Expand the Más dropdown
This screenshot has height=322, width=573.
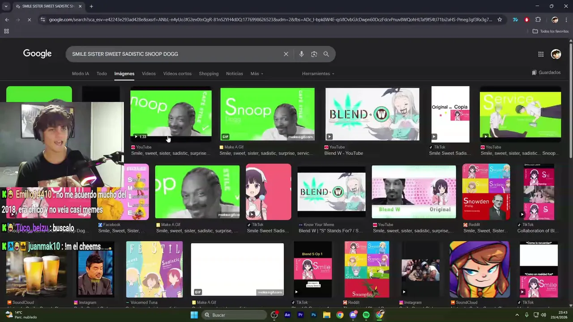[257, 74]
